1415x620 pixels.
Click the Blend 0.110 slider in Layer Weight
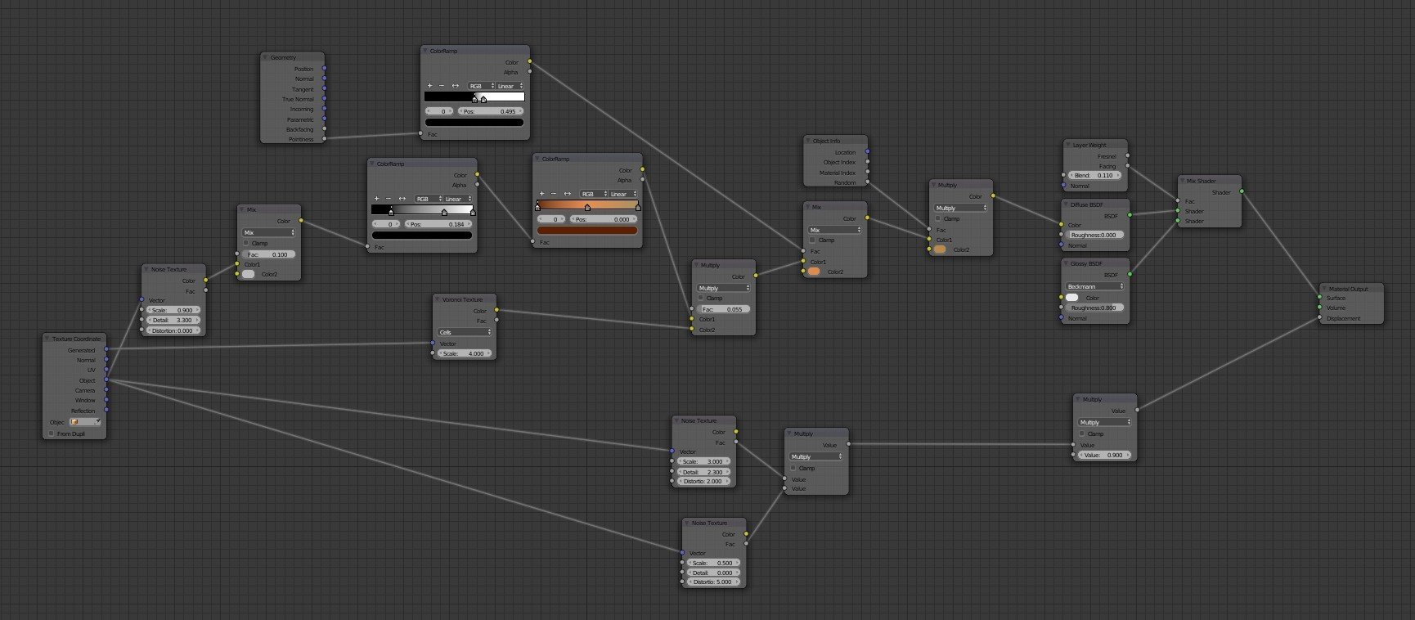point(1094,175)
